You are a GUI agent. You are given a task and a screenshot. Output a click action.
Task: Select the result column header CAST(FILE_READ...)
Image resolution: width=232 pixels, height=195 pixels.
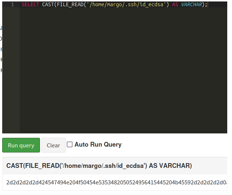click(x=99, y=166)
